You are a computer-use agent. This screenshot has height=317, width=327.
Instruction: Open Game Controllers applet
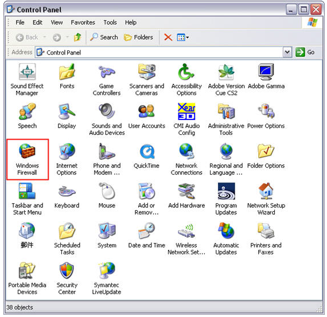(x=107, y=80)
